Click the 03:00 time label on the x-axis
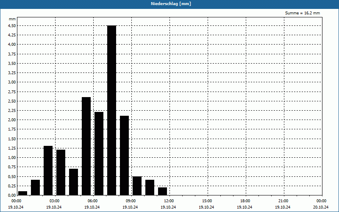Viewport: 339px width, 212px height. 55,201
